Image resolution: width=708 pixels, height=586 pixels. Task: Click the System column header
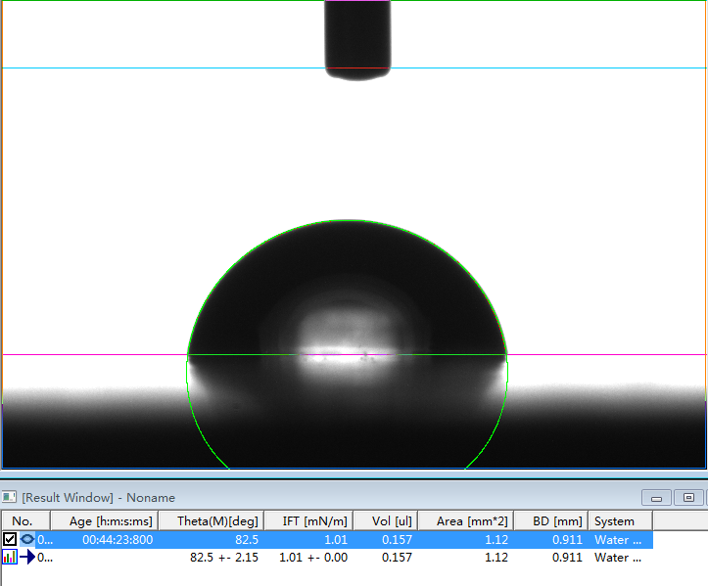(615, 521)
